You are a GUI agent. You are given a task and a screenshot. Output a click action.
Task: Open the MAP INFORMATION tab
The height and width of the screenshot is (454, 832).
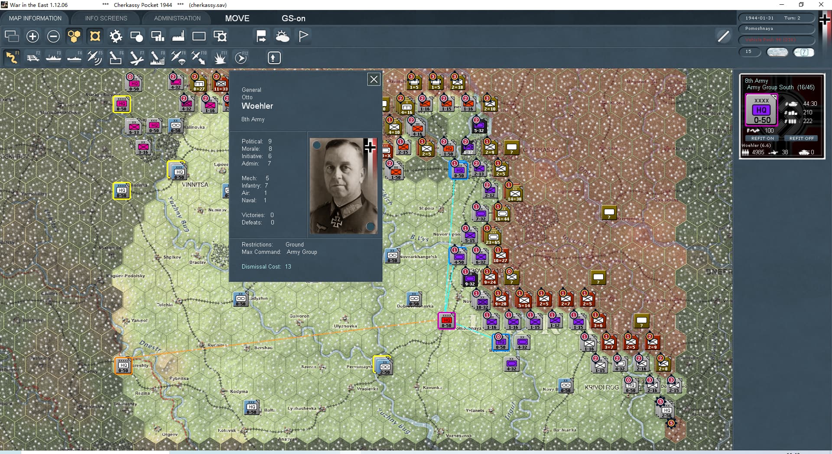(35, 18)
